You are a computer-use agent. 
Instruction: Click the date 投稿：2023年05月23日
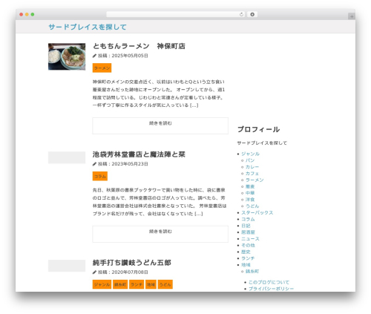pyautogui.click(x=123, y=164)
